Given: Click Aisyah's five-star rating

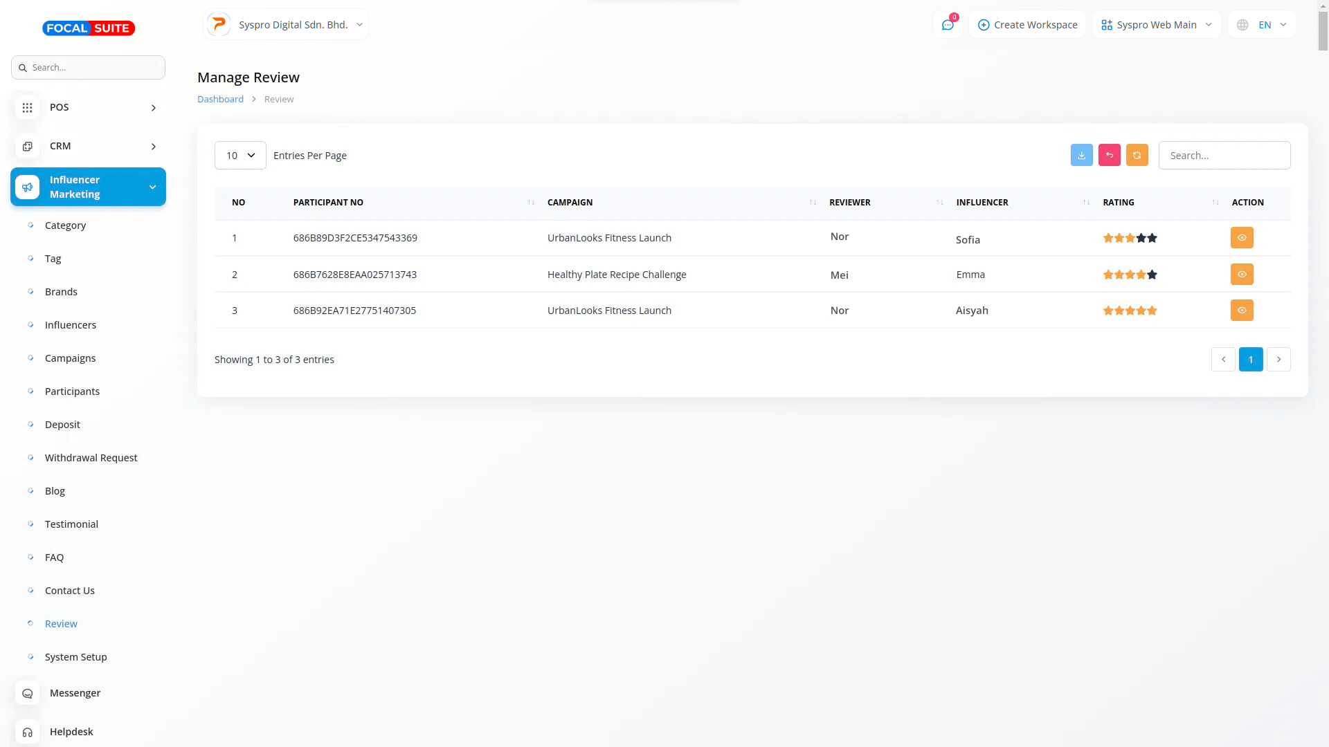Looking at the screenshot, I should coord(1130,311).
